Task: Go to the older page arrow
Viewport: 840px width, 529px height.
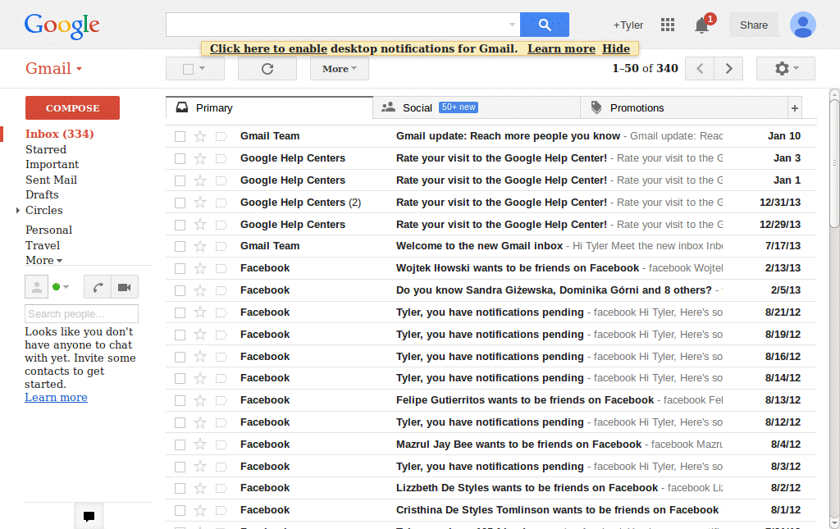Action: pyautogui.click(x=728, y=69)
